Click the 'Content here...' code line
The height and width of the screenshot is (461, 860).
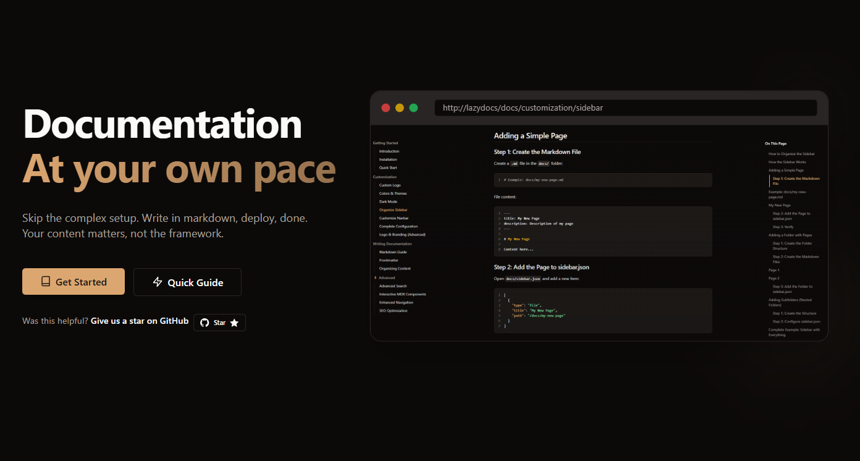(x=518, y=249)
